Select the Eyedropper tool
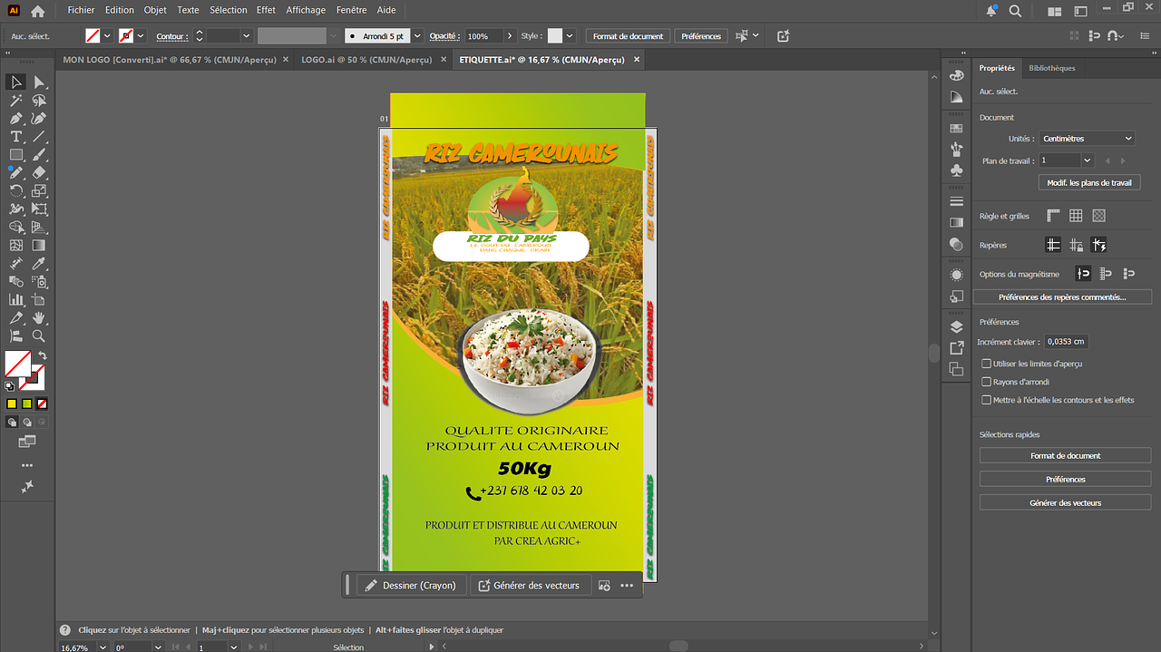Viewport: 1161px width, 652px height. 39,264
